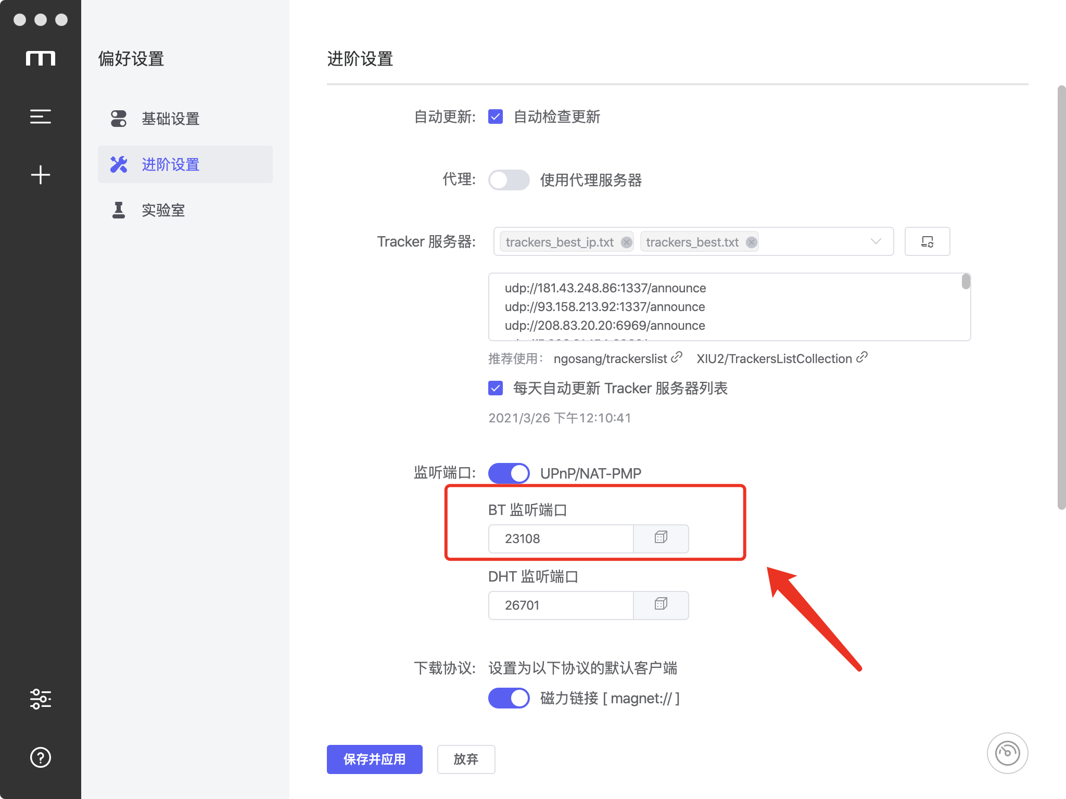Focus DHT 监听端口 input field 26701
Screen dimensions: 1066x799
point(561,605)
